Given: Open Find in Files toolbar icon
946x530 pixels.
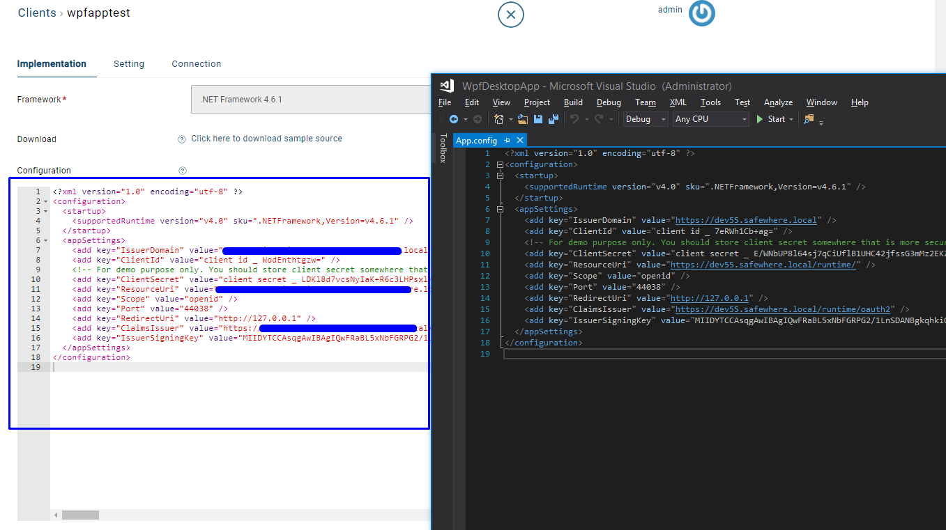Looking at the screenshot, I should pos(809,119).
